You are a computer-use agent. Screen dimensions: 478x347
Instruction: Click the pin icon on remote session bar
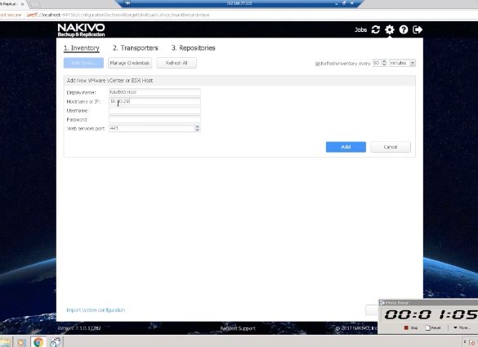click(127, 3)
